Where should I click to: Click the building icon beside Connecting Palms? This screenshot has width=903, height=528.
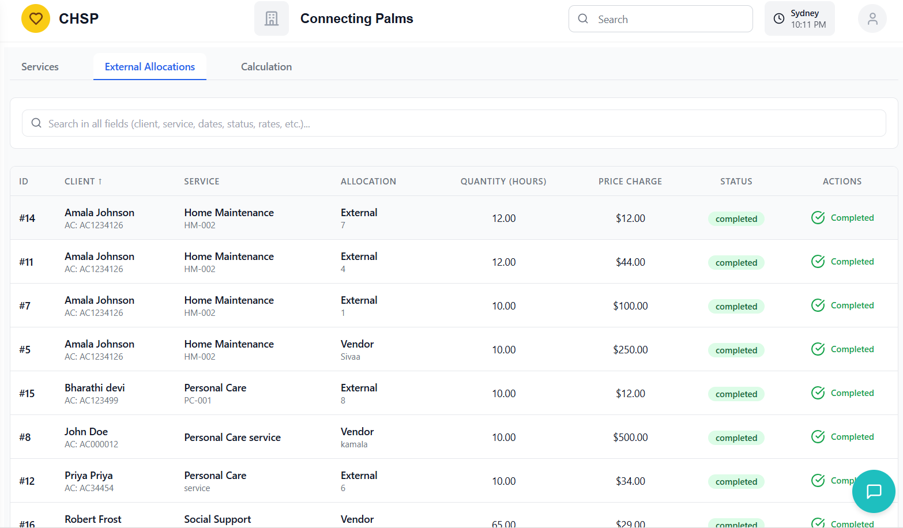click(272, 19)
